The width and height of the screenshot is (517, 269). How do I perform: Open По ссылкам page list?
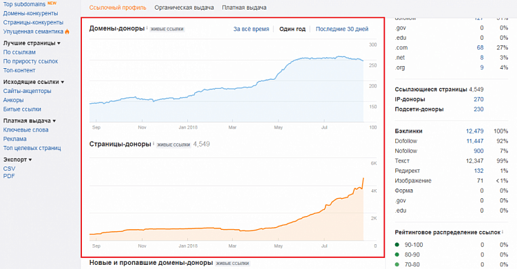tap(19, 52)
